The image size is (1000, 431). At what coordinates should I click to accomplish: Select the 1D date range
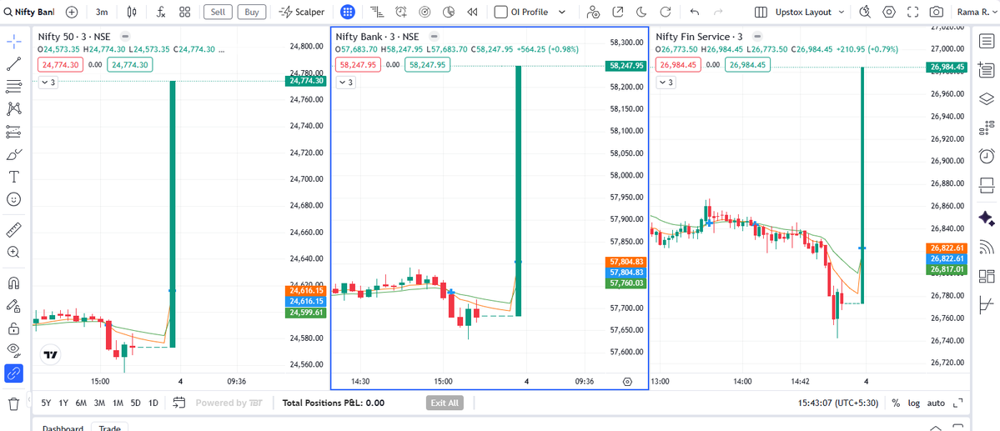153,403
